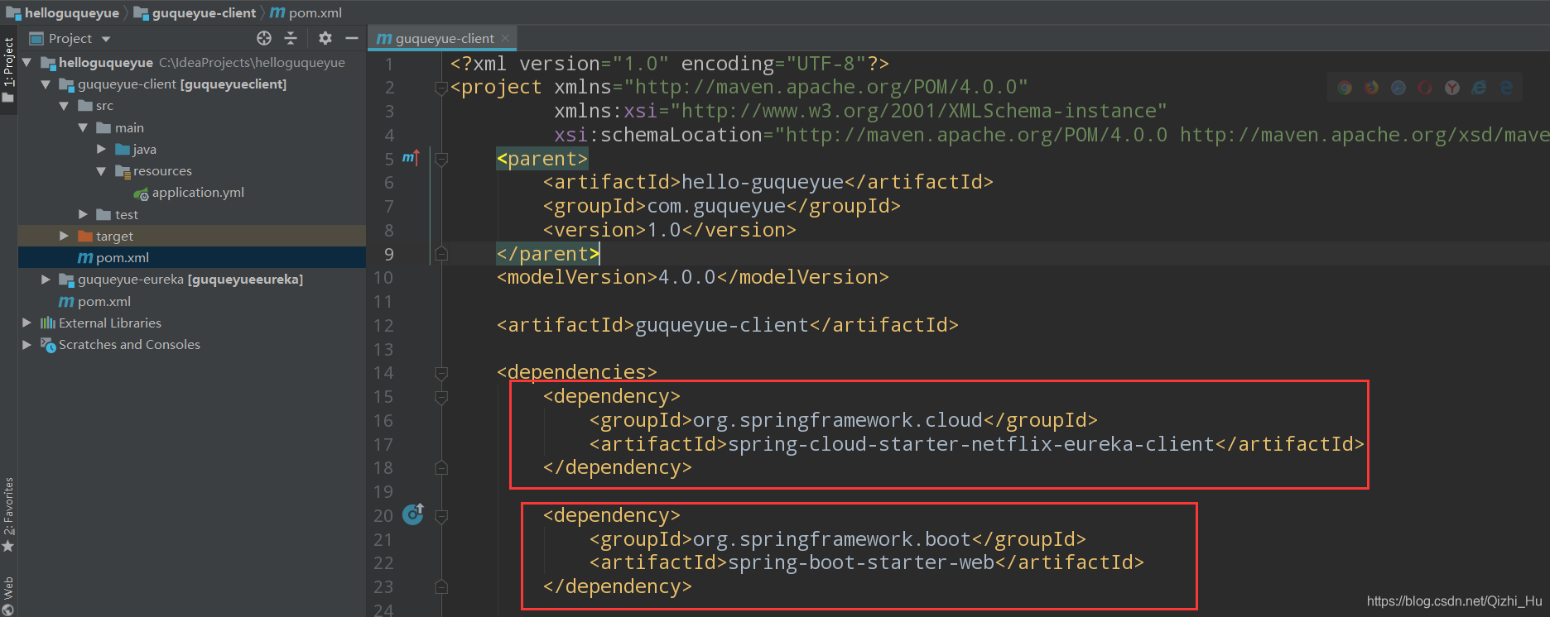The height and width of the screenshot is (617, 1550).
Task: Fold the spring-boot-starter-web dependency at line 20
Action: click(x=441, y=516)
